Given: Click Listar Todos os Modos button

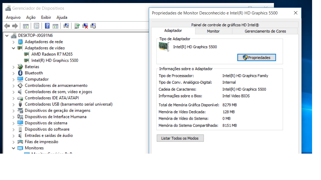Looking at the screenshot, I should (x=180, y=138).
